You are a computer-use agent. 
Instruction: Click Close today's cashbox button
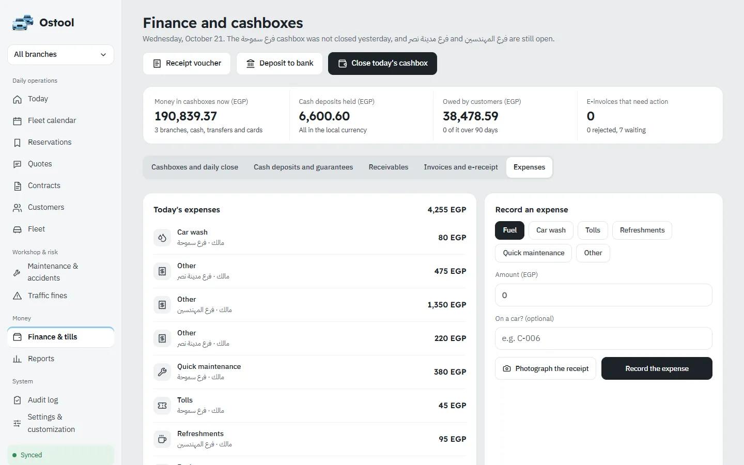(382, 64)
